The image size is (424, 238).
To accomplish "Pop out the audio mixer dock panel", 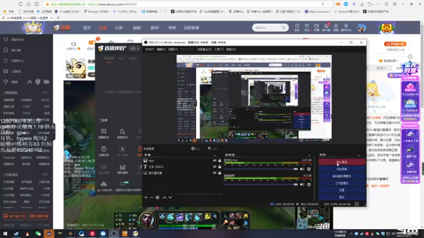I will click(x=310, y=155).
